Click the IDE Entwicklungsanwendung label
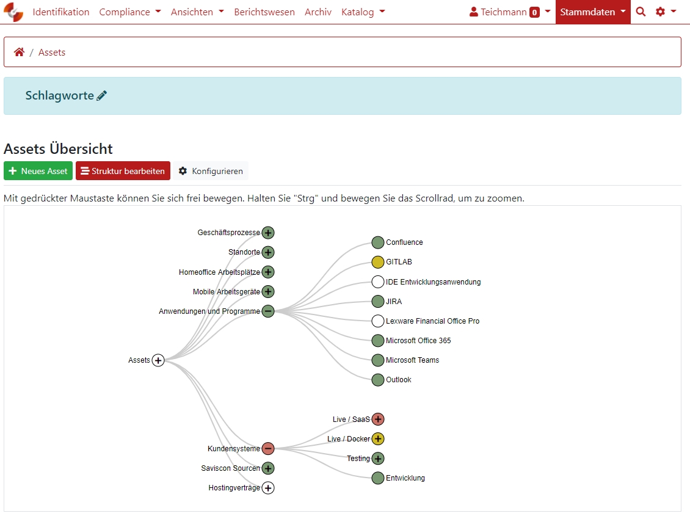 [x=434, y=282]
